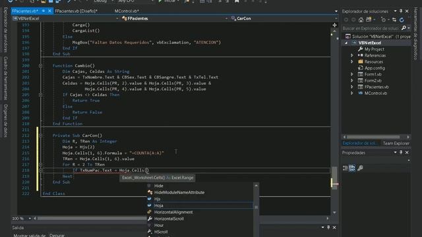This screenshot has width=422, height=237.
Task: Click the Alphabetical sort icon in Propiedades
Action: click(352, 168)
